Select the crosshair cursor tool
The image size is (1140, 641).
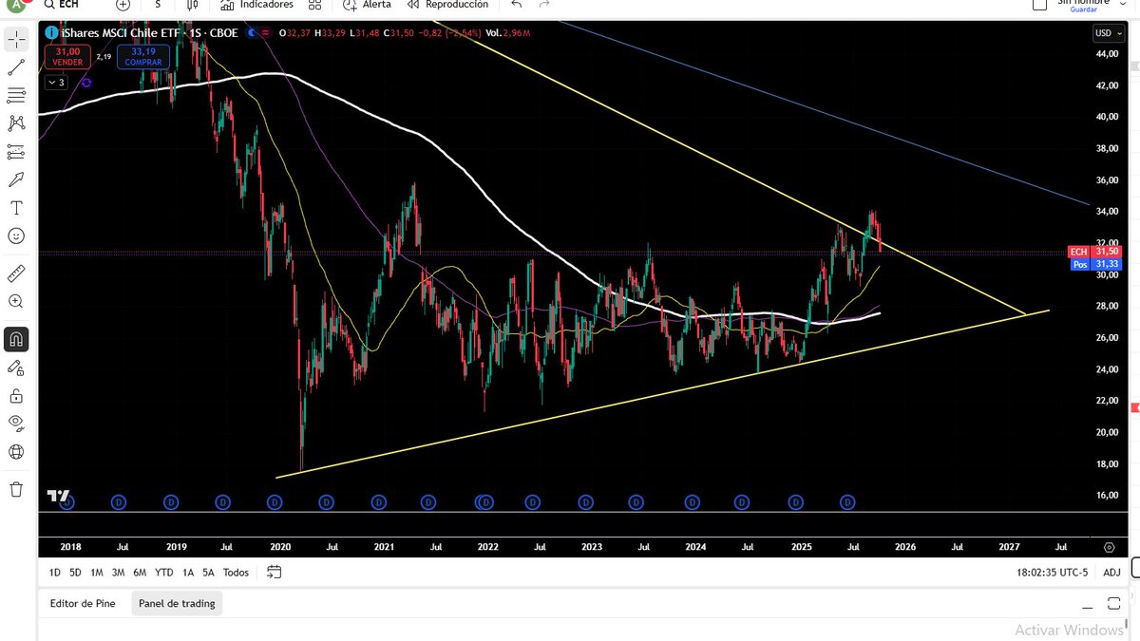16,39
